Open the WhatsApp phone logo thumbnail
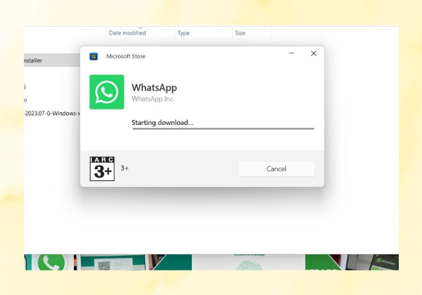This screenshot has width=422, height=295. coord(50,262)
